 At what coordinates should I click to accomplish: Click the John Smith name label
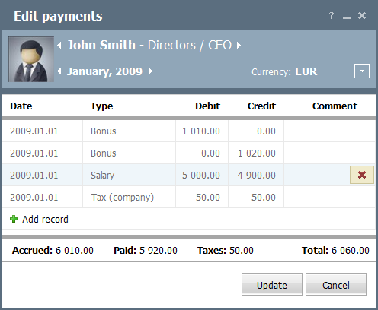tap(101, 45)
